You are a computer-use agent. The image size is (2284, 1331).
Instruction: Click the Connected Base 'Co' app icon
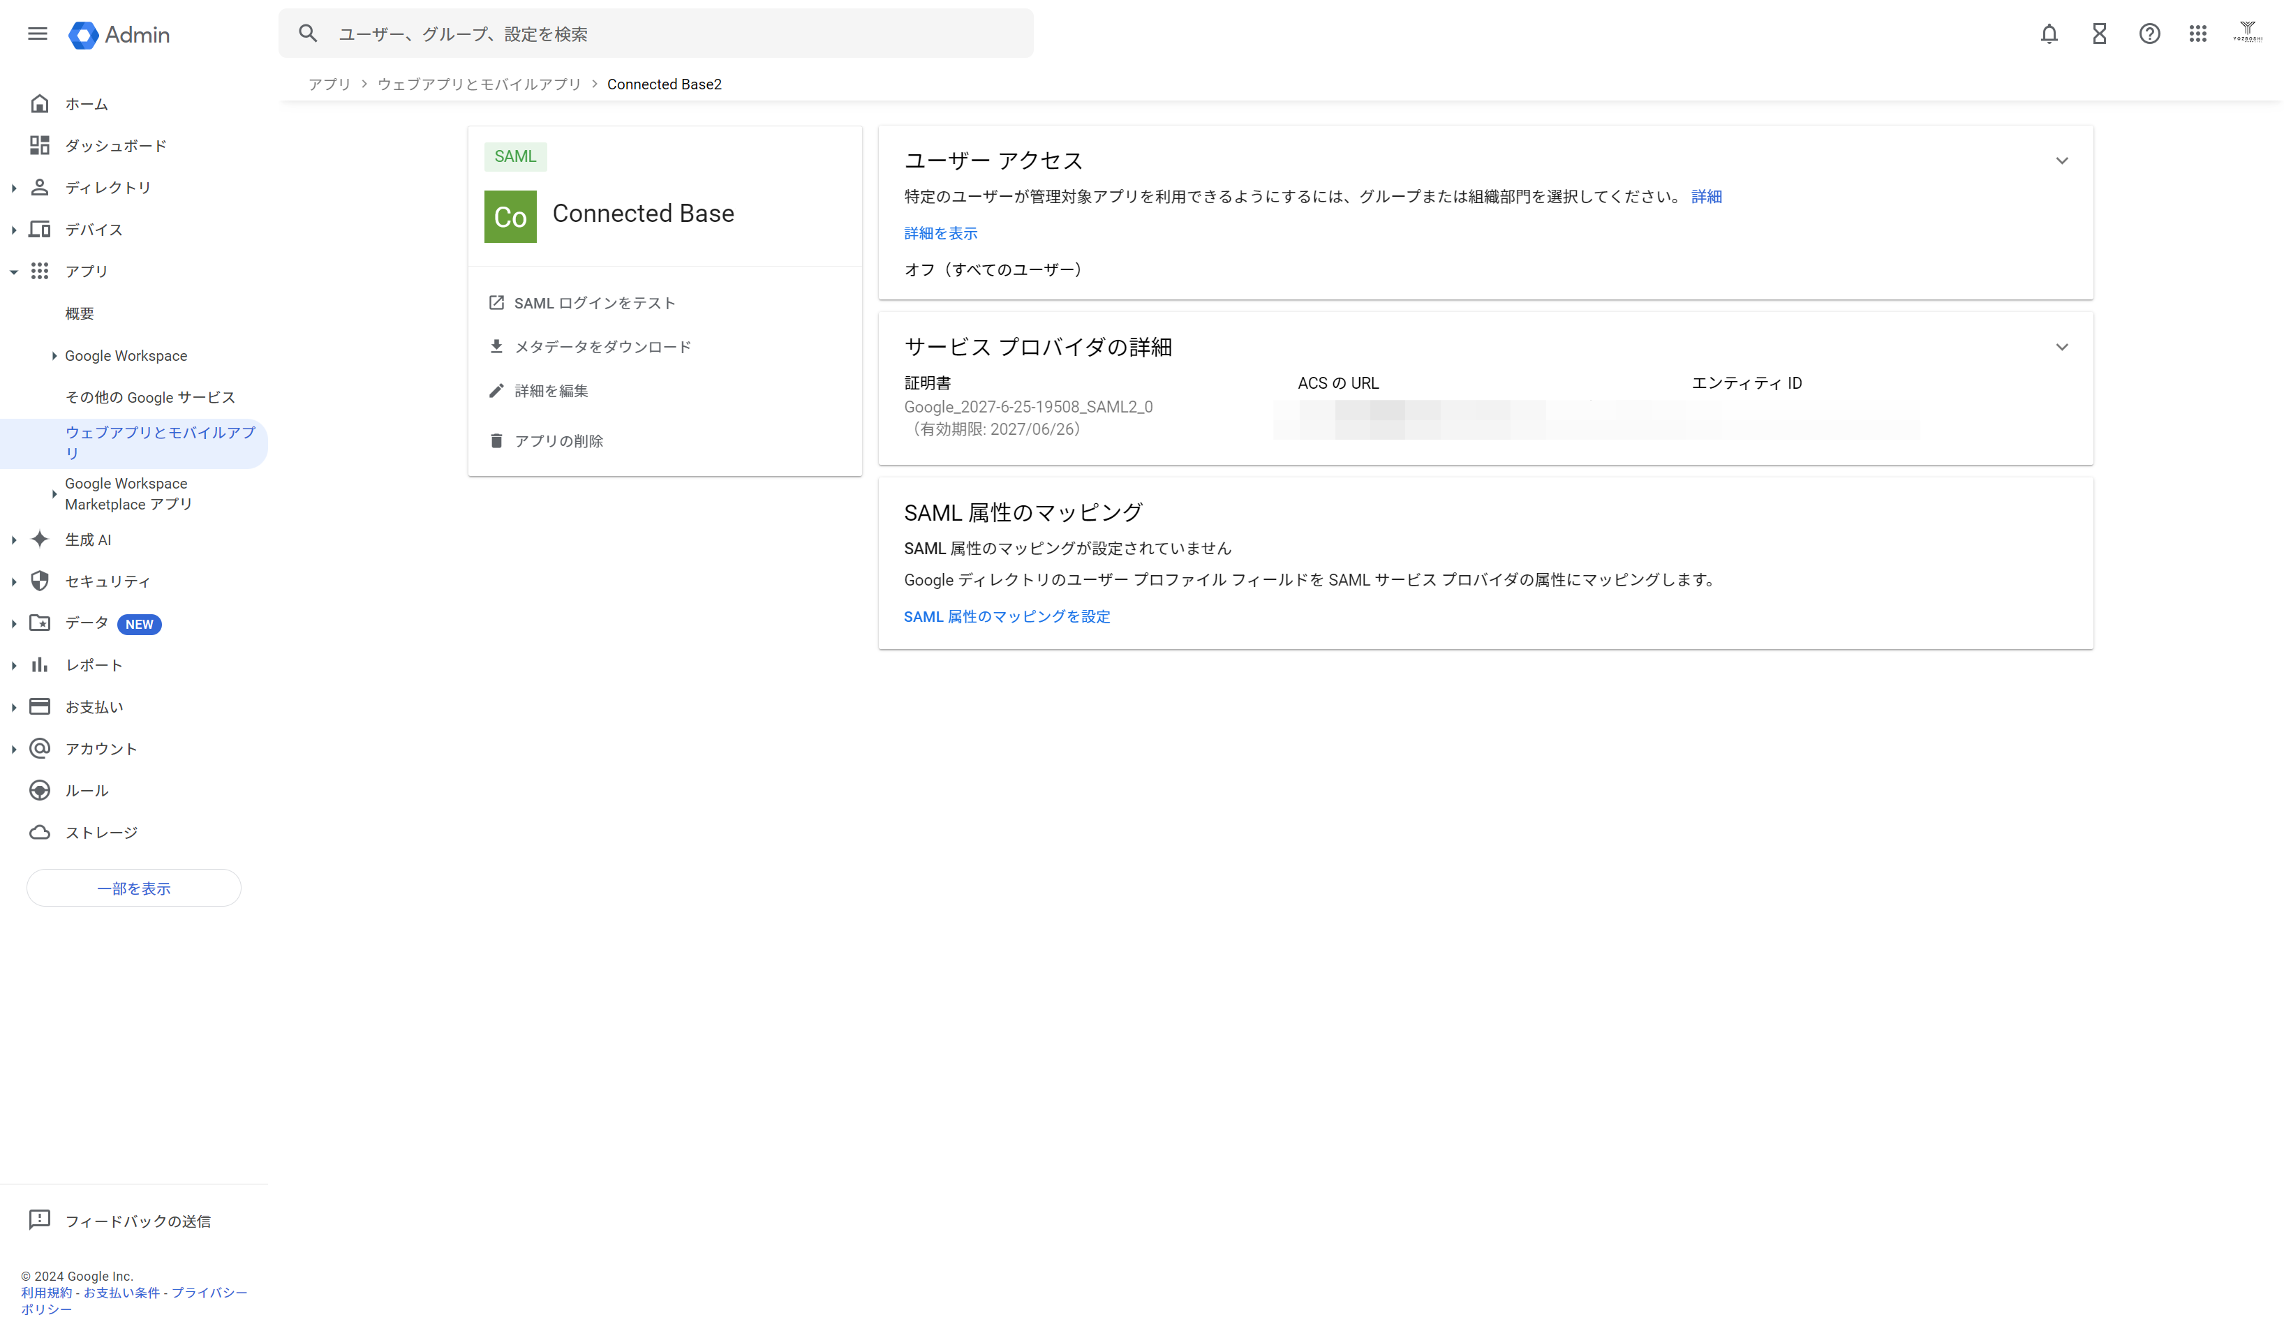point(510,216)
